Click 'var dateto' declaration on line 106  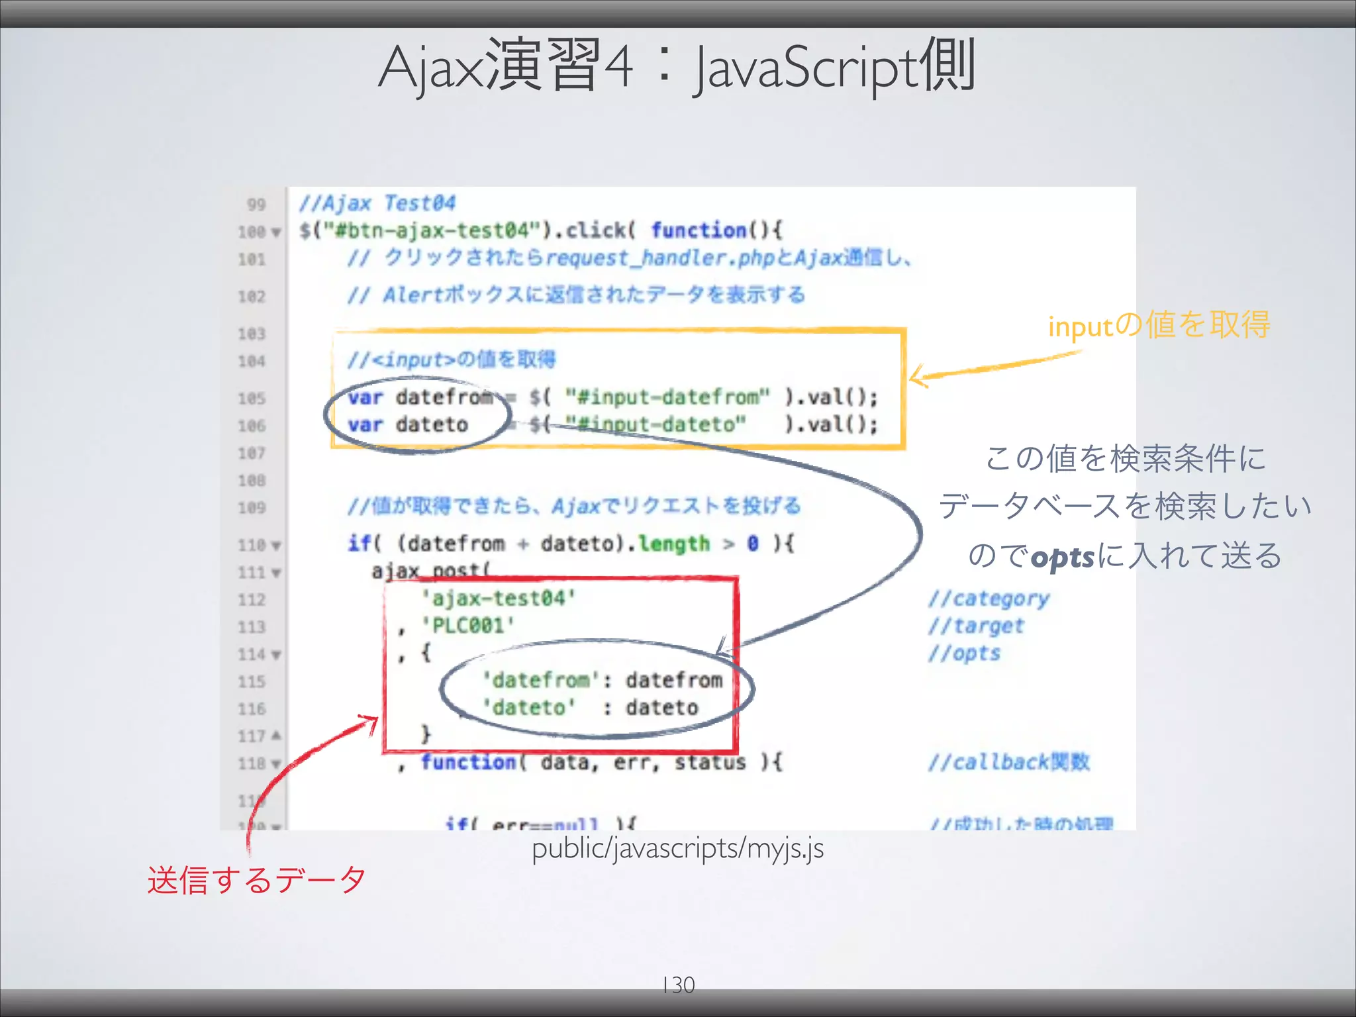408,424
